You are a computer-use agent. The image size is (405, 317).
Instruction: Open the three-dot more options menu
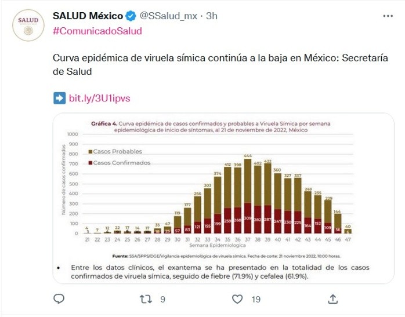click(x=388, y=16)
